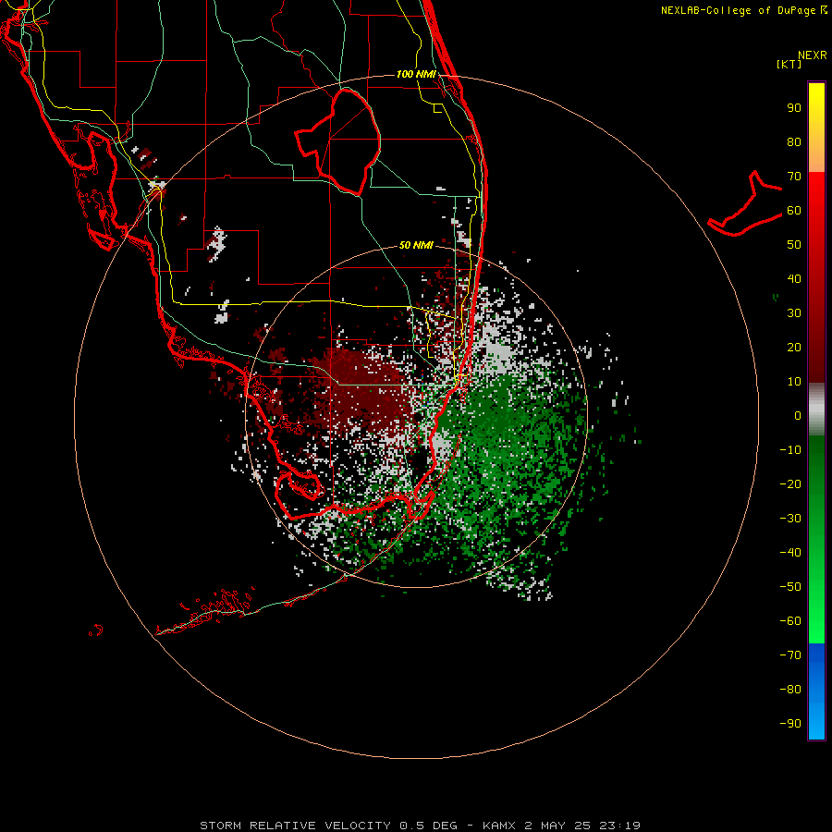Click the Storm Relative Velocity product caption
The width and height of the screenshot is (832, 832).
tap(420, 826)
